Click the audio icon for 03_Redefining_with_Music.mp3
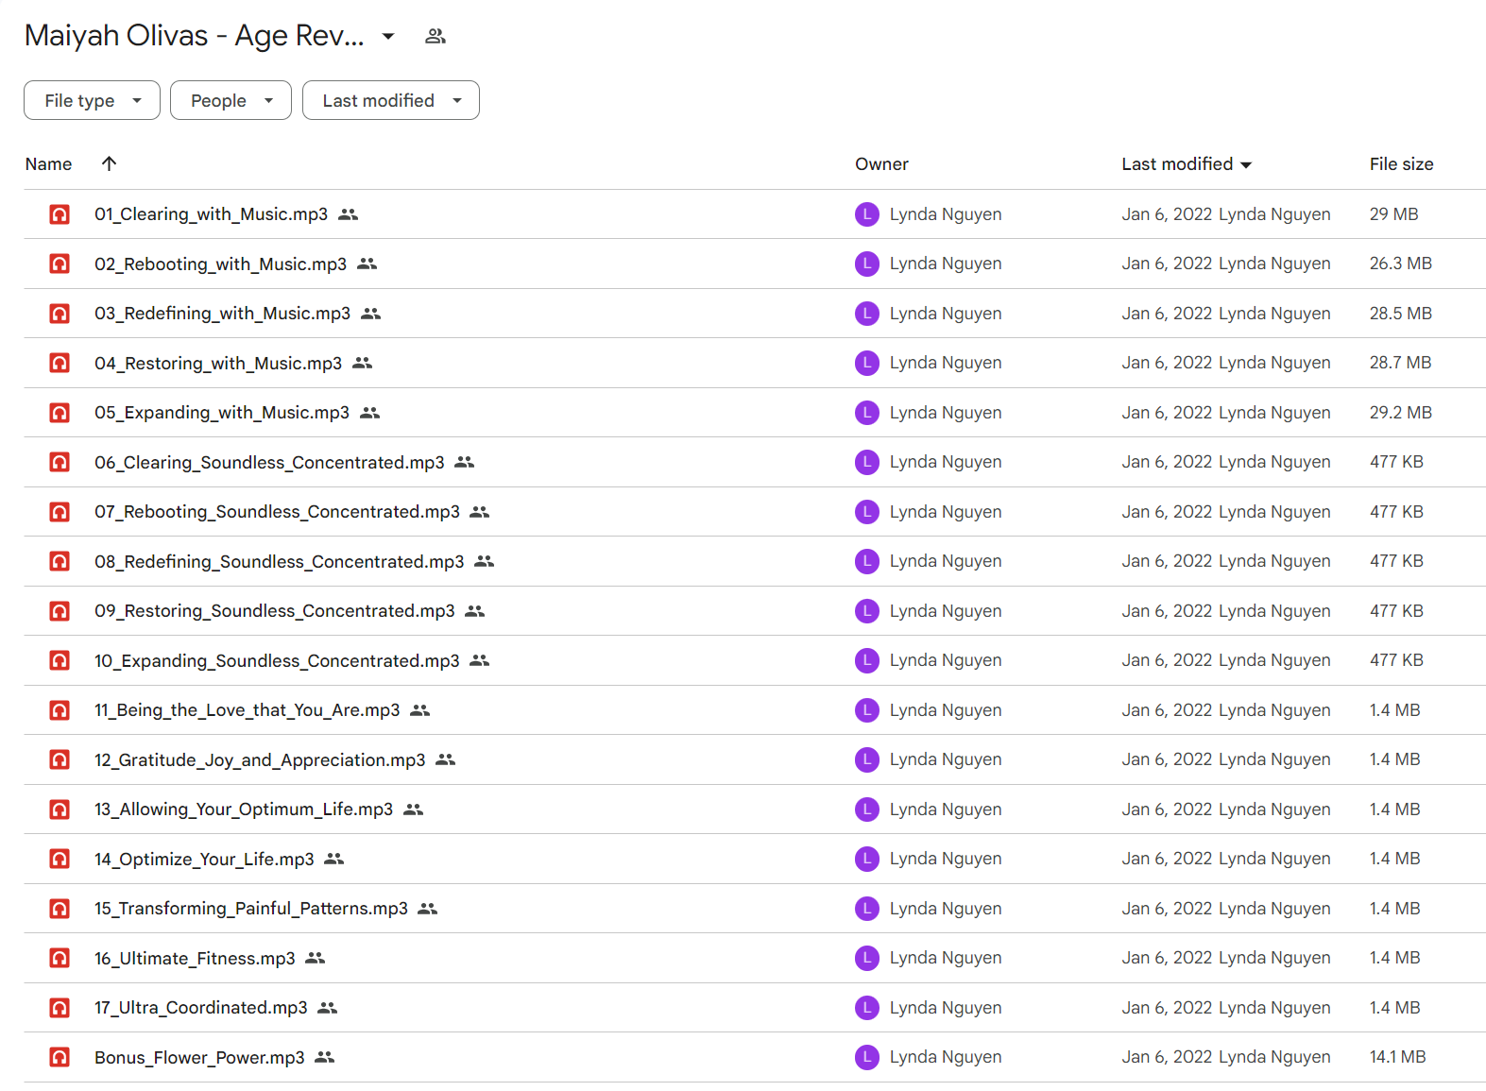The width and height of the screenshot is (1486, 1091). [x=60, y=314]
